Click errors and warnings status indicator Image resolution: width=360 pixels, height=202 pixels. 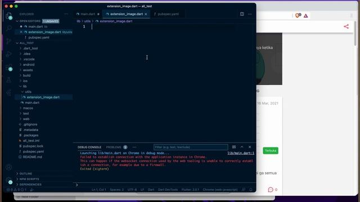tap(16, 190)
